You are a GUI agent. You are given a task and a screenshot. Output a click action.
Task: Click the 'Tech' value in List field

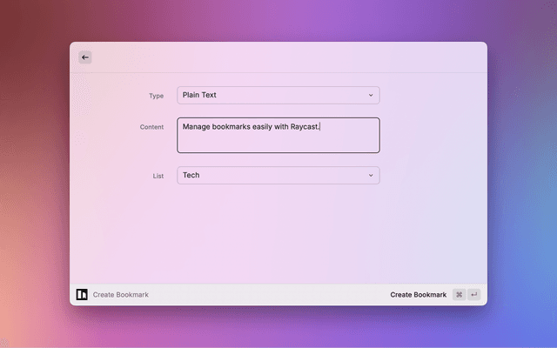pos(191,176)
